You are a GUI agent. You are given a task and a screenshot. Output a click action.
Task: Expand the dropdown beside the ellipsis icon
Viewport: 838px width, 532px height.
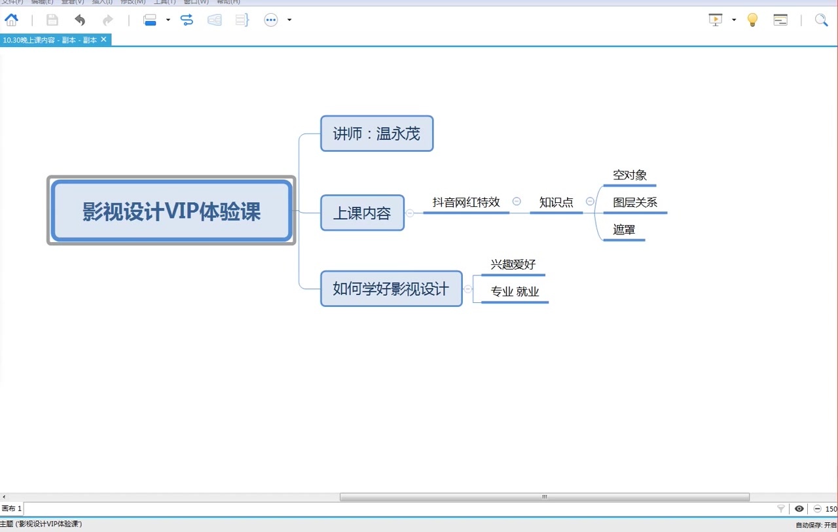[x=289, y=20]
